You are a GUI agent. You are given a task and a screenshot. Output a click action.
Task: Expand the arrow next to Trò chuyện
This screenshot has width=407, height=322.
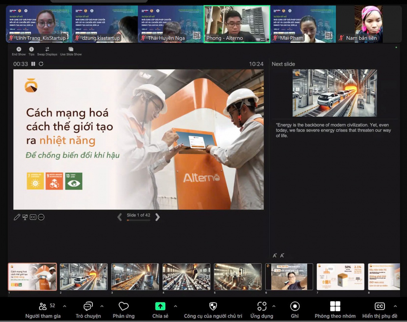(x=102, y=306)
